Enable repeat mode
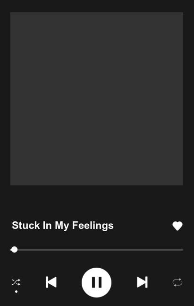194x306 pixels. click(x=177, y=282)
